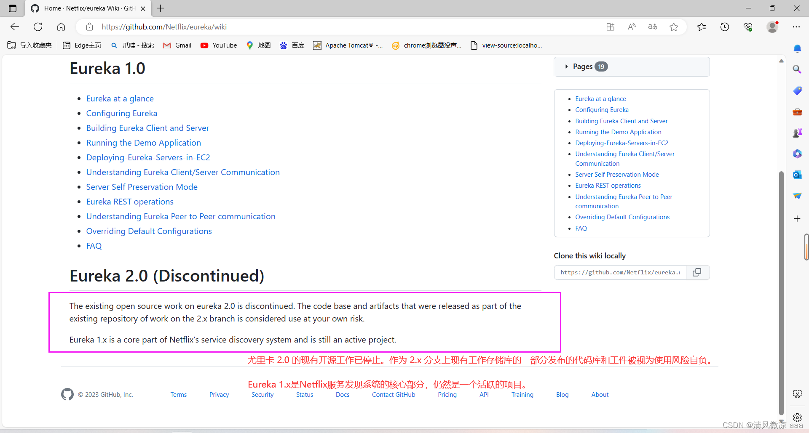Image resolution: width=809 pixels, height=433 pixels.
Task: Open the favorites list icon
Action: 702,27
